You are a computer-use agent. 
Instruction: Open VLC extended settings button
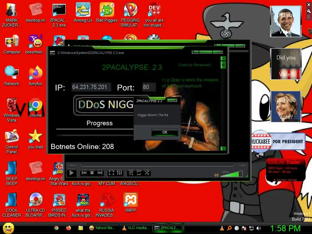119,173
